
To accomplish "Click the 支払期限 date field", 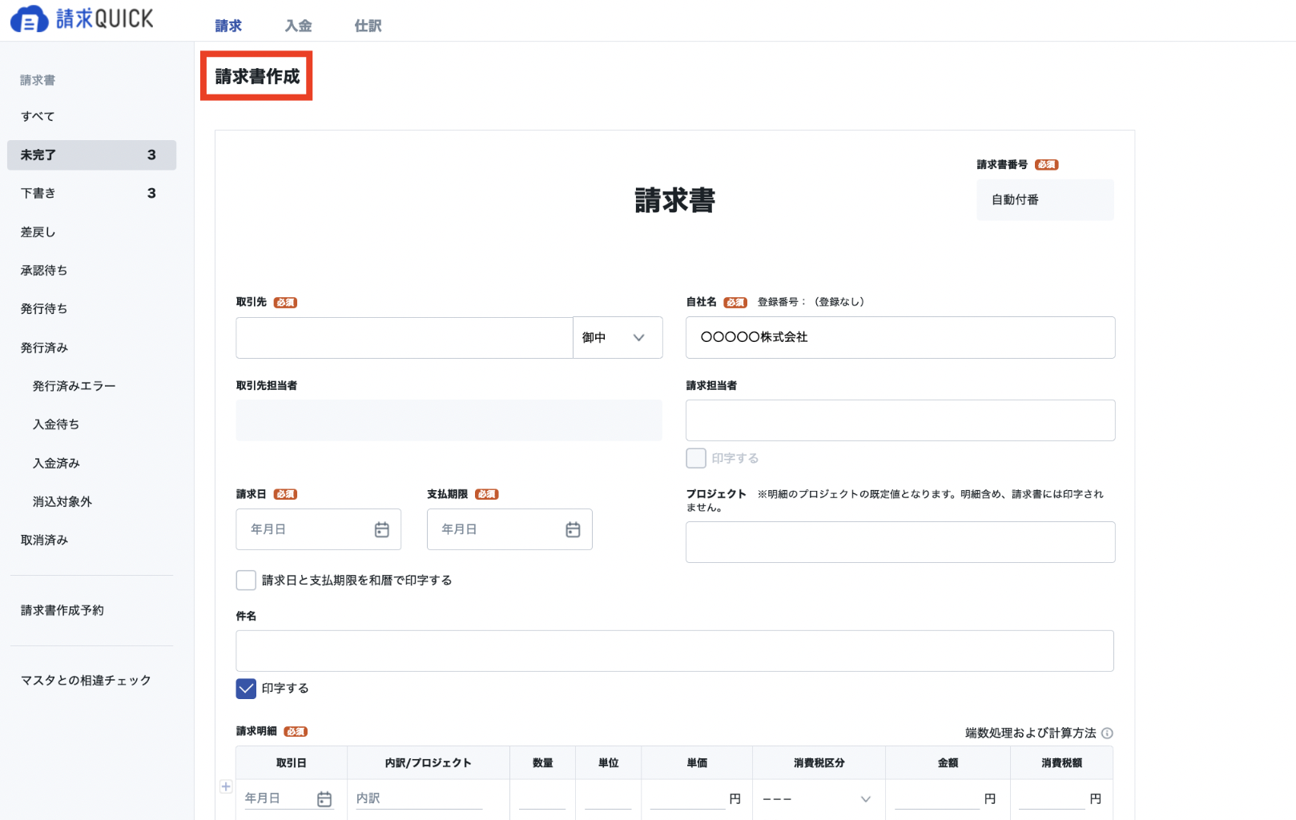I will [509, 529].
